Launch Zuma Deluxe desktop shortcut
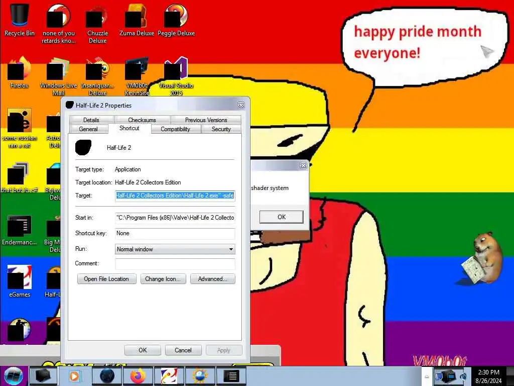 click(137, 20)
